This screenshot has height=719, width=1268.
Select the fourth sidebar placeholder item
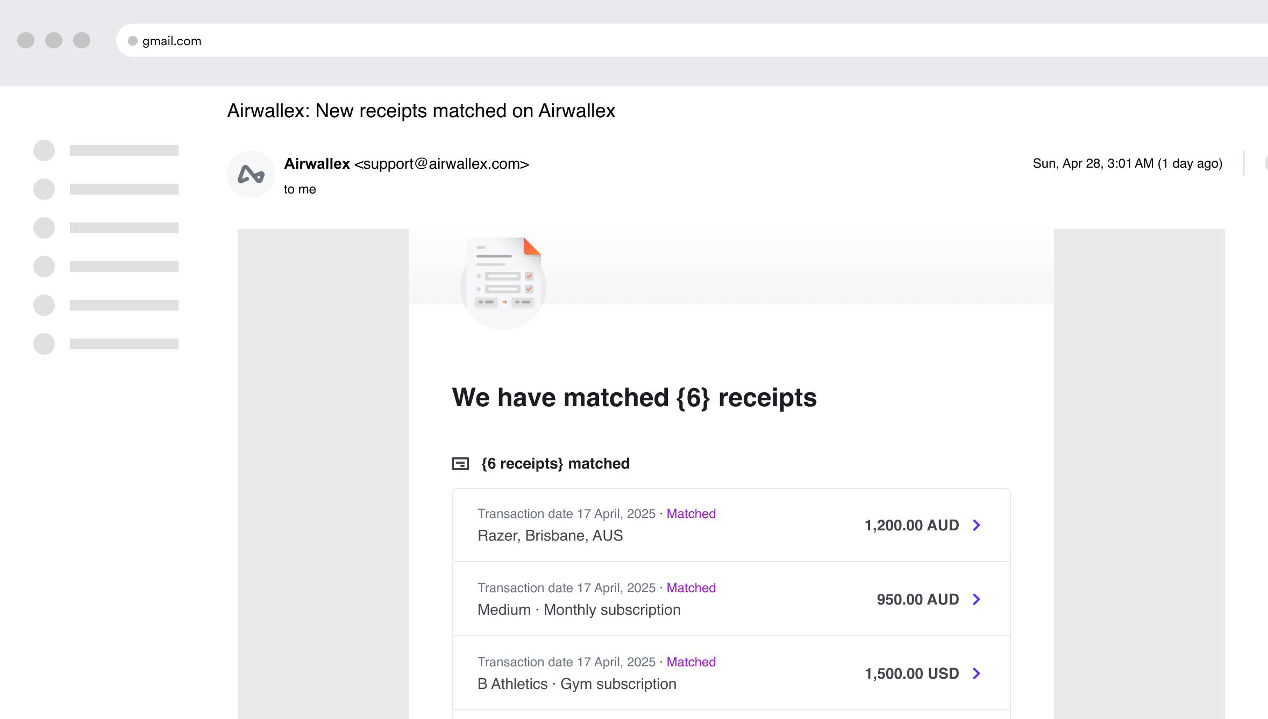click(124, 267)
